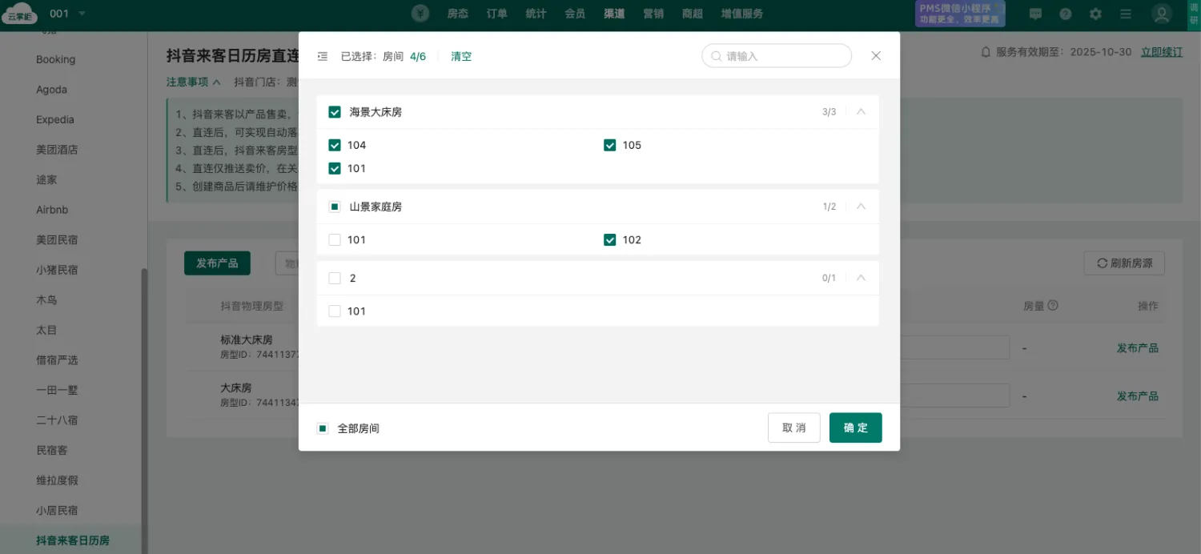Select Expedia in the sidebar
1201x554 pixels.
[55, 119]
